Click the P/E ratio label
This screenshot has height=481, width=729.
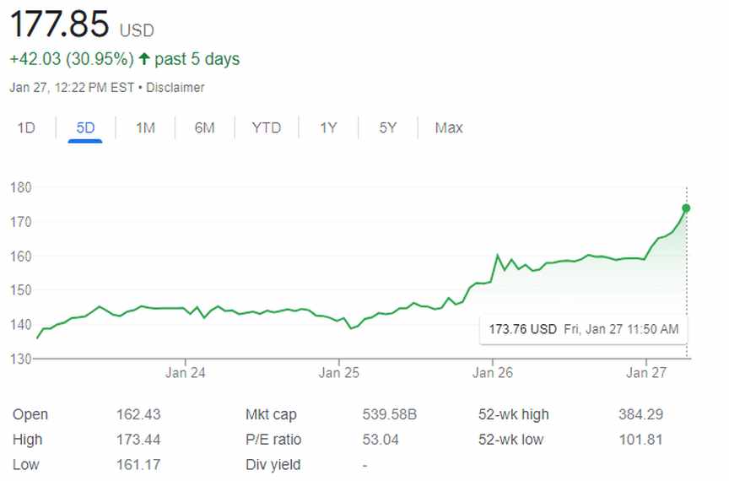coord(273,440)
